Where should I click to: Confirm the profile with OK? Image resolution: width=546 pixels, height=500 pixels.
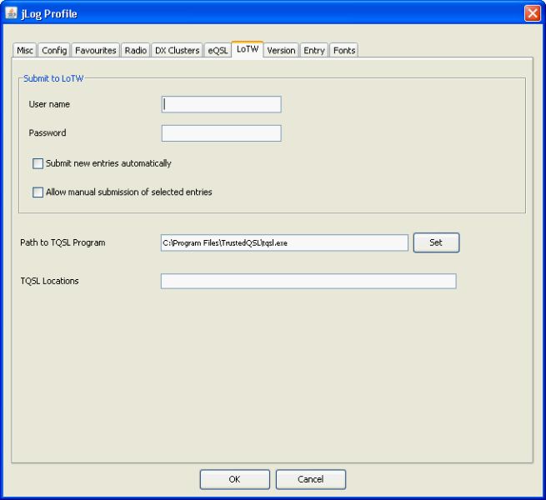[234, 479]
